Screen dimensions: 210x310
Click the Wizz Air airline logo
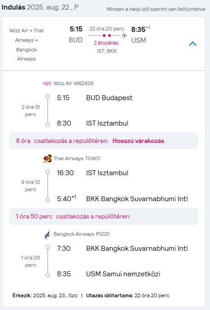click(x=47, y=83)
